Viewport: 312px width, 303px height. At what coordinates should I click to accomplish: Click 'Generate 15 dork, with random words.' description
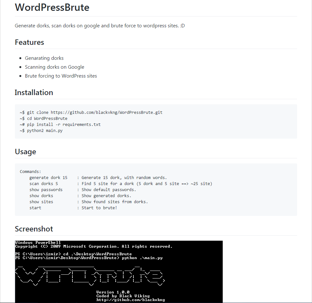tap(124, 178)
